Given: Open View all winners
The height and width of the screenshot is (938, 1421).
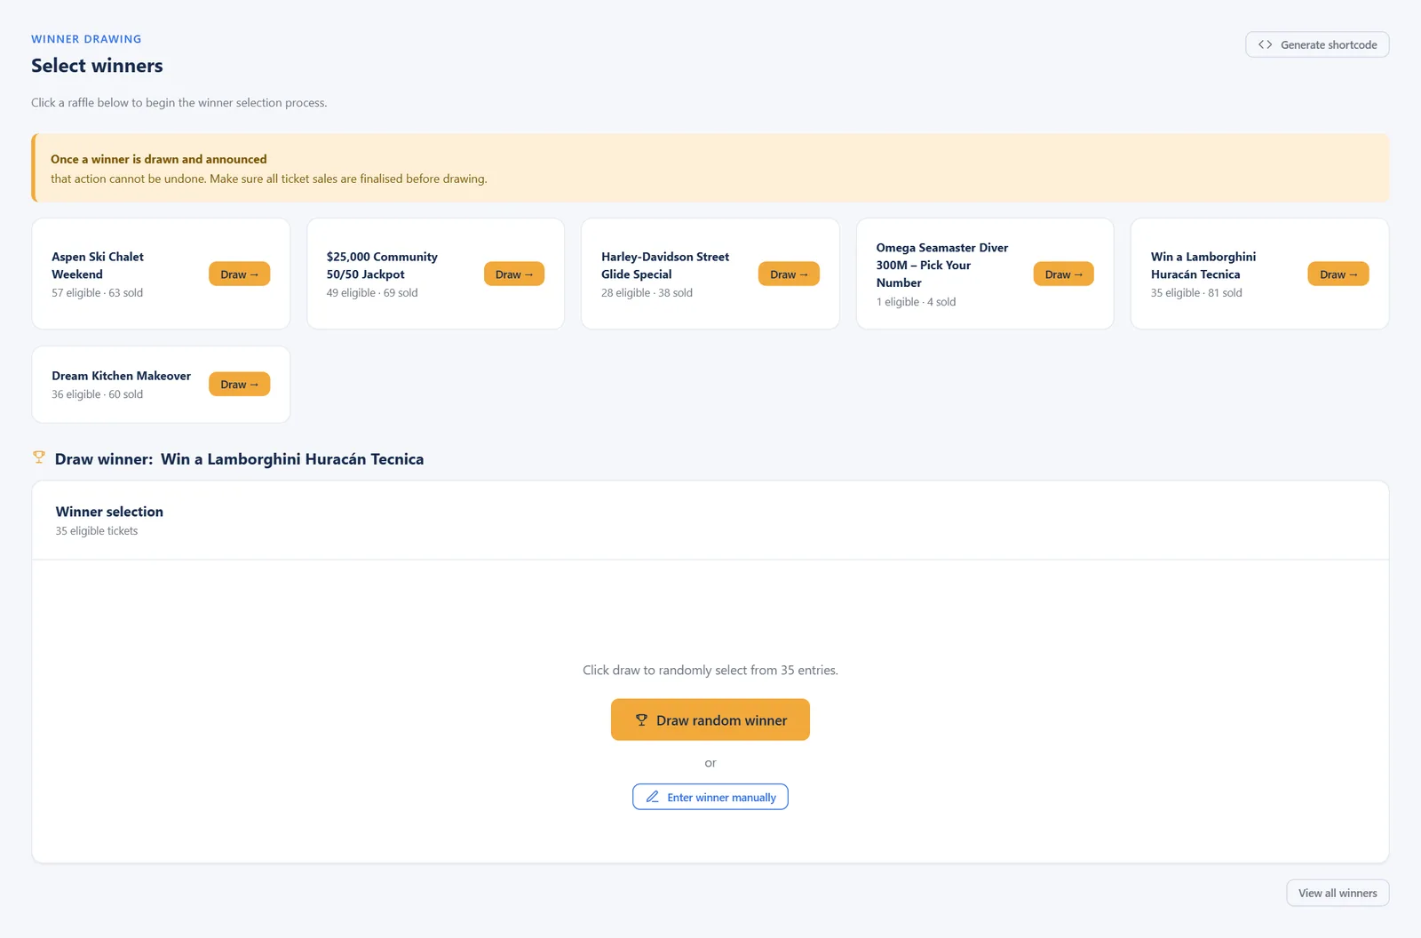Looking at the screenshot, I should tap(1338, 893).
